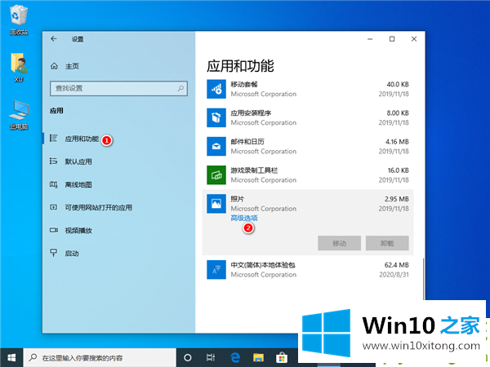490x367 pixels.
Task: Click the taskbar search box
Action: coord(100,358)
